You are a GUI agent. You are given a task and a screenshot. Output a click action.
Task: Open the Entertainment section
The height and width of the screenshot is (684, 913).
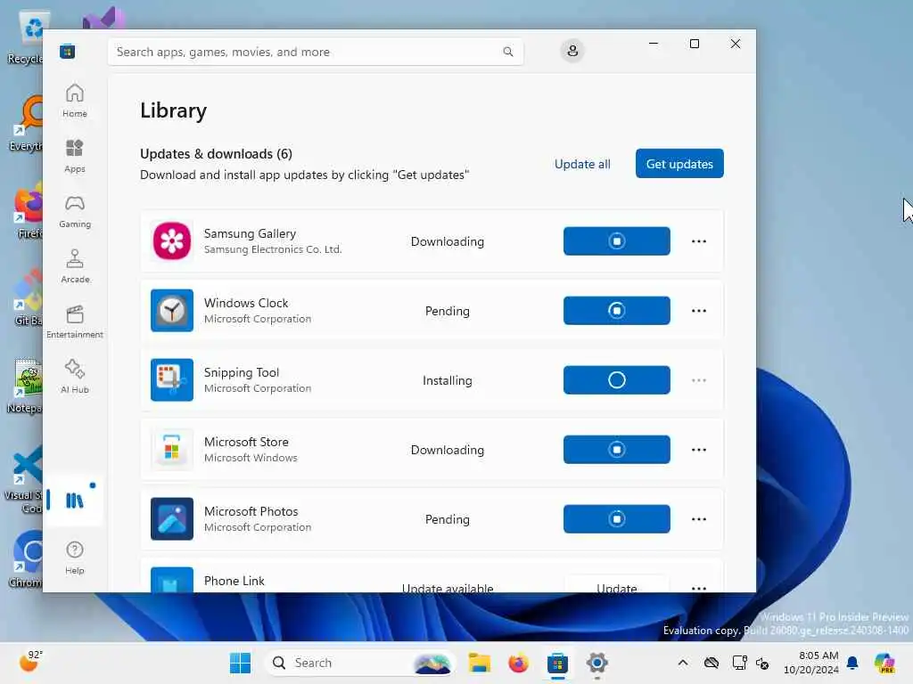[75, 322]
